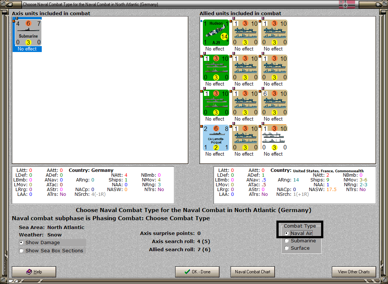Choose the Naval Air combat type
This screenshot has width=388, height=284.
(x=299, y=233)
